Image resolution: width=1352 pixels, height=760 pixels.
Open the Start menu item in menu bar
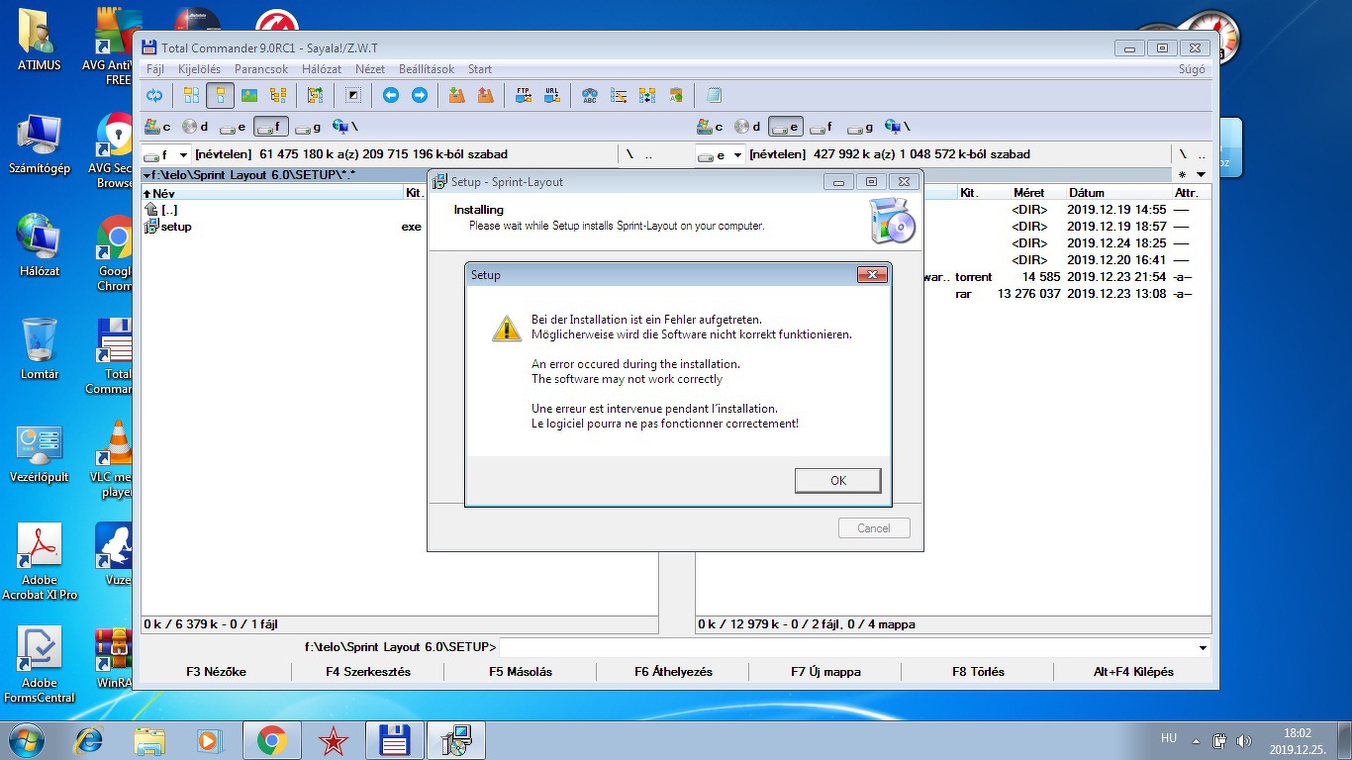click(480, 69)
